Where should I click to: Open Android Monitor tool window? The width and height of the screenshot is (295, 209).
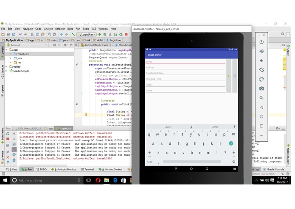pos(64,170)
